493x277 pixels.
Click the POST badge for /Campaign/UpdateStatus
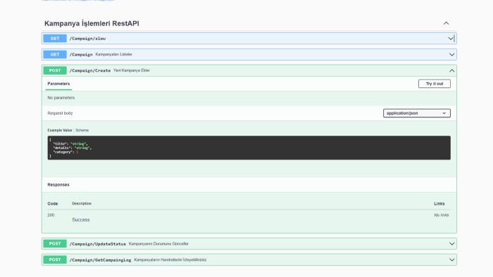click(x=55, y=244)
